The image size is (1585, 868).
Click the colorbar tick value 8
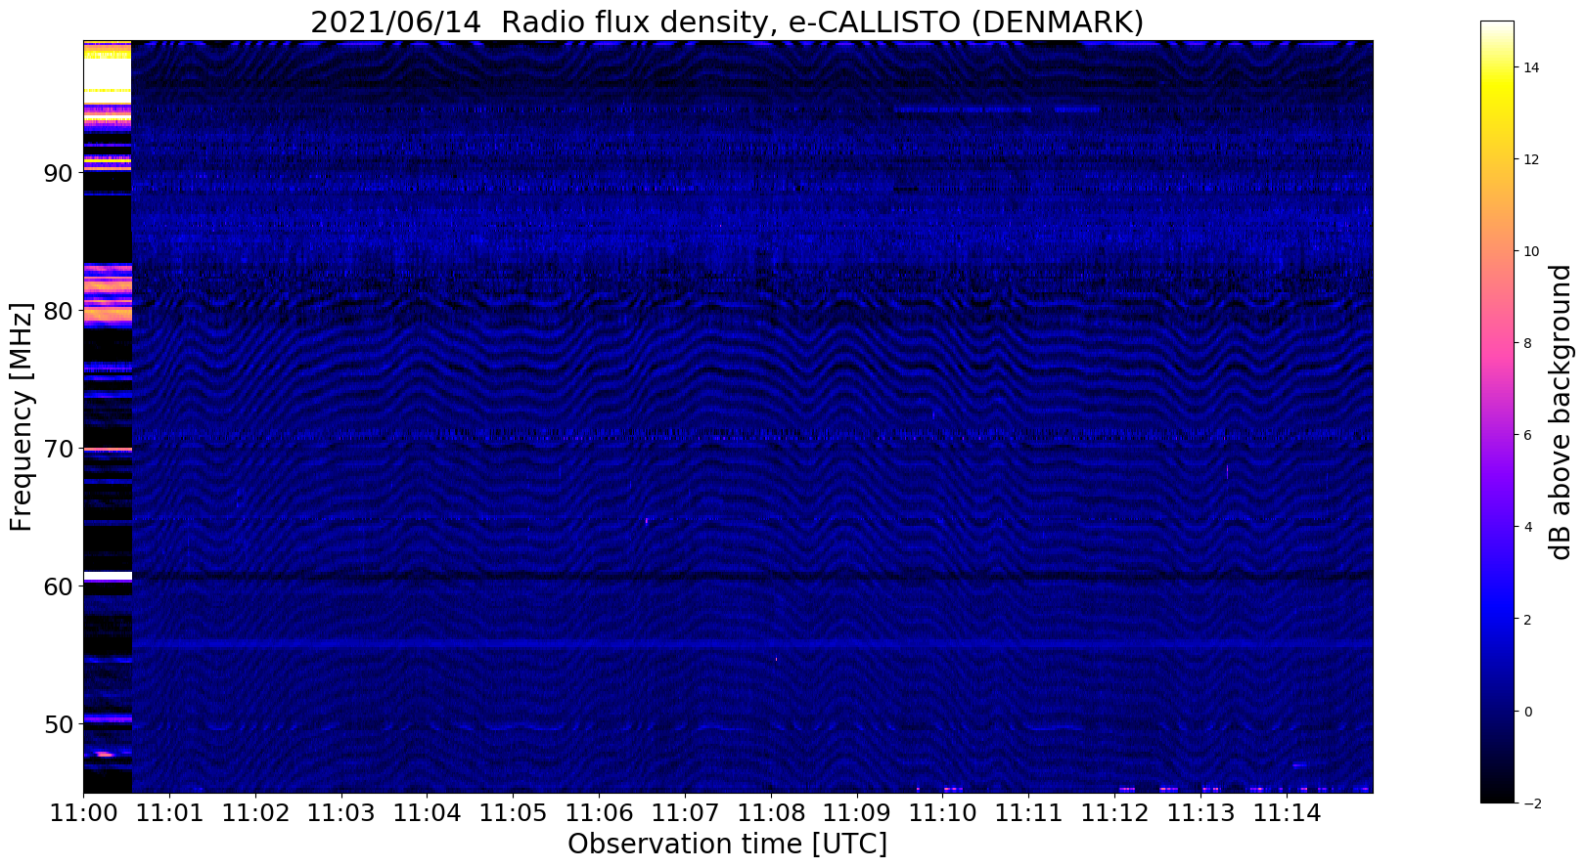point(1527,343)
